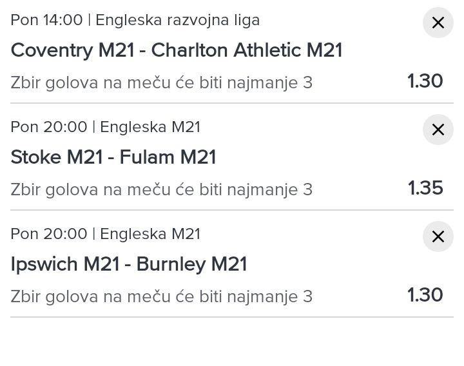The width and height of the screenshot is (464, 366).
Task: Open the Burnley M21 team name
Action: (192, 264)
